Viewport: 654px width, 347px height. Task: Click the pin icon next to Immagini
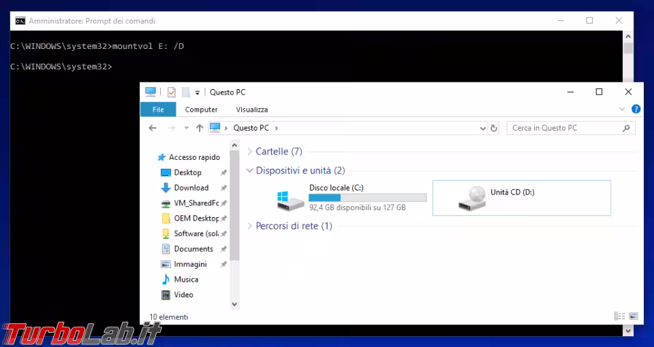click(223, 265)
